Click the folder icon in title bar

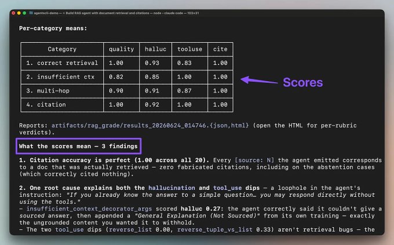click(31, 13)
